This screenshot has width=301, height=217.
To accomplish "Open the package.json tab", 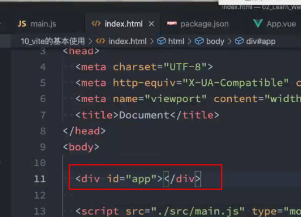I will click(198, 24).
